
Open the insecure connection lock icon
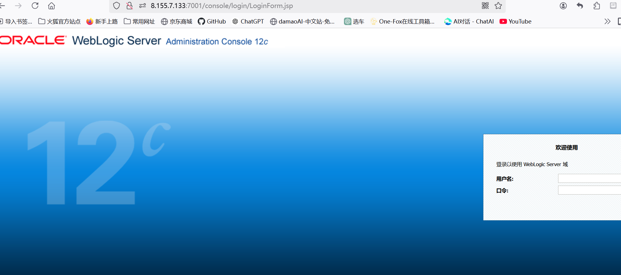click(x=130, y=6)
